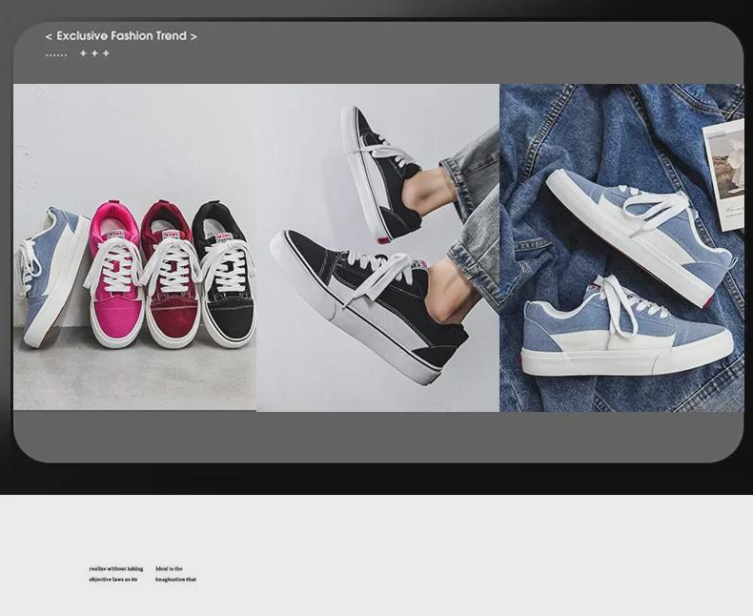The height and width of the screenshot is (616, 753).
Task: Click the "realize without taking" text
Action: [116, 568]
